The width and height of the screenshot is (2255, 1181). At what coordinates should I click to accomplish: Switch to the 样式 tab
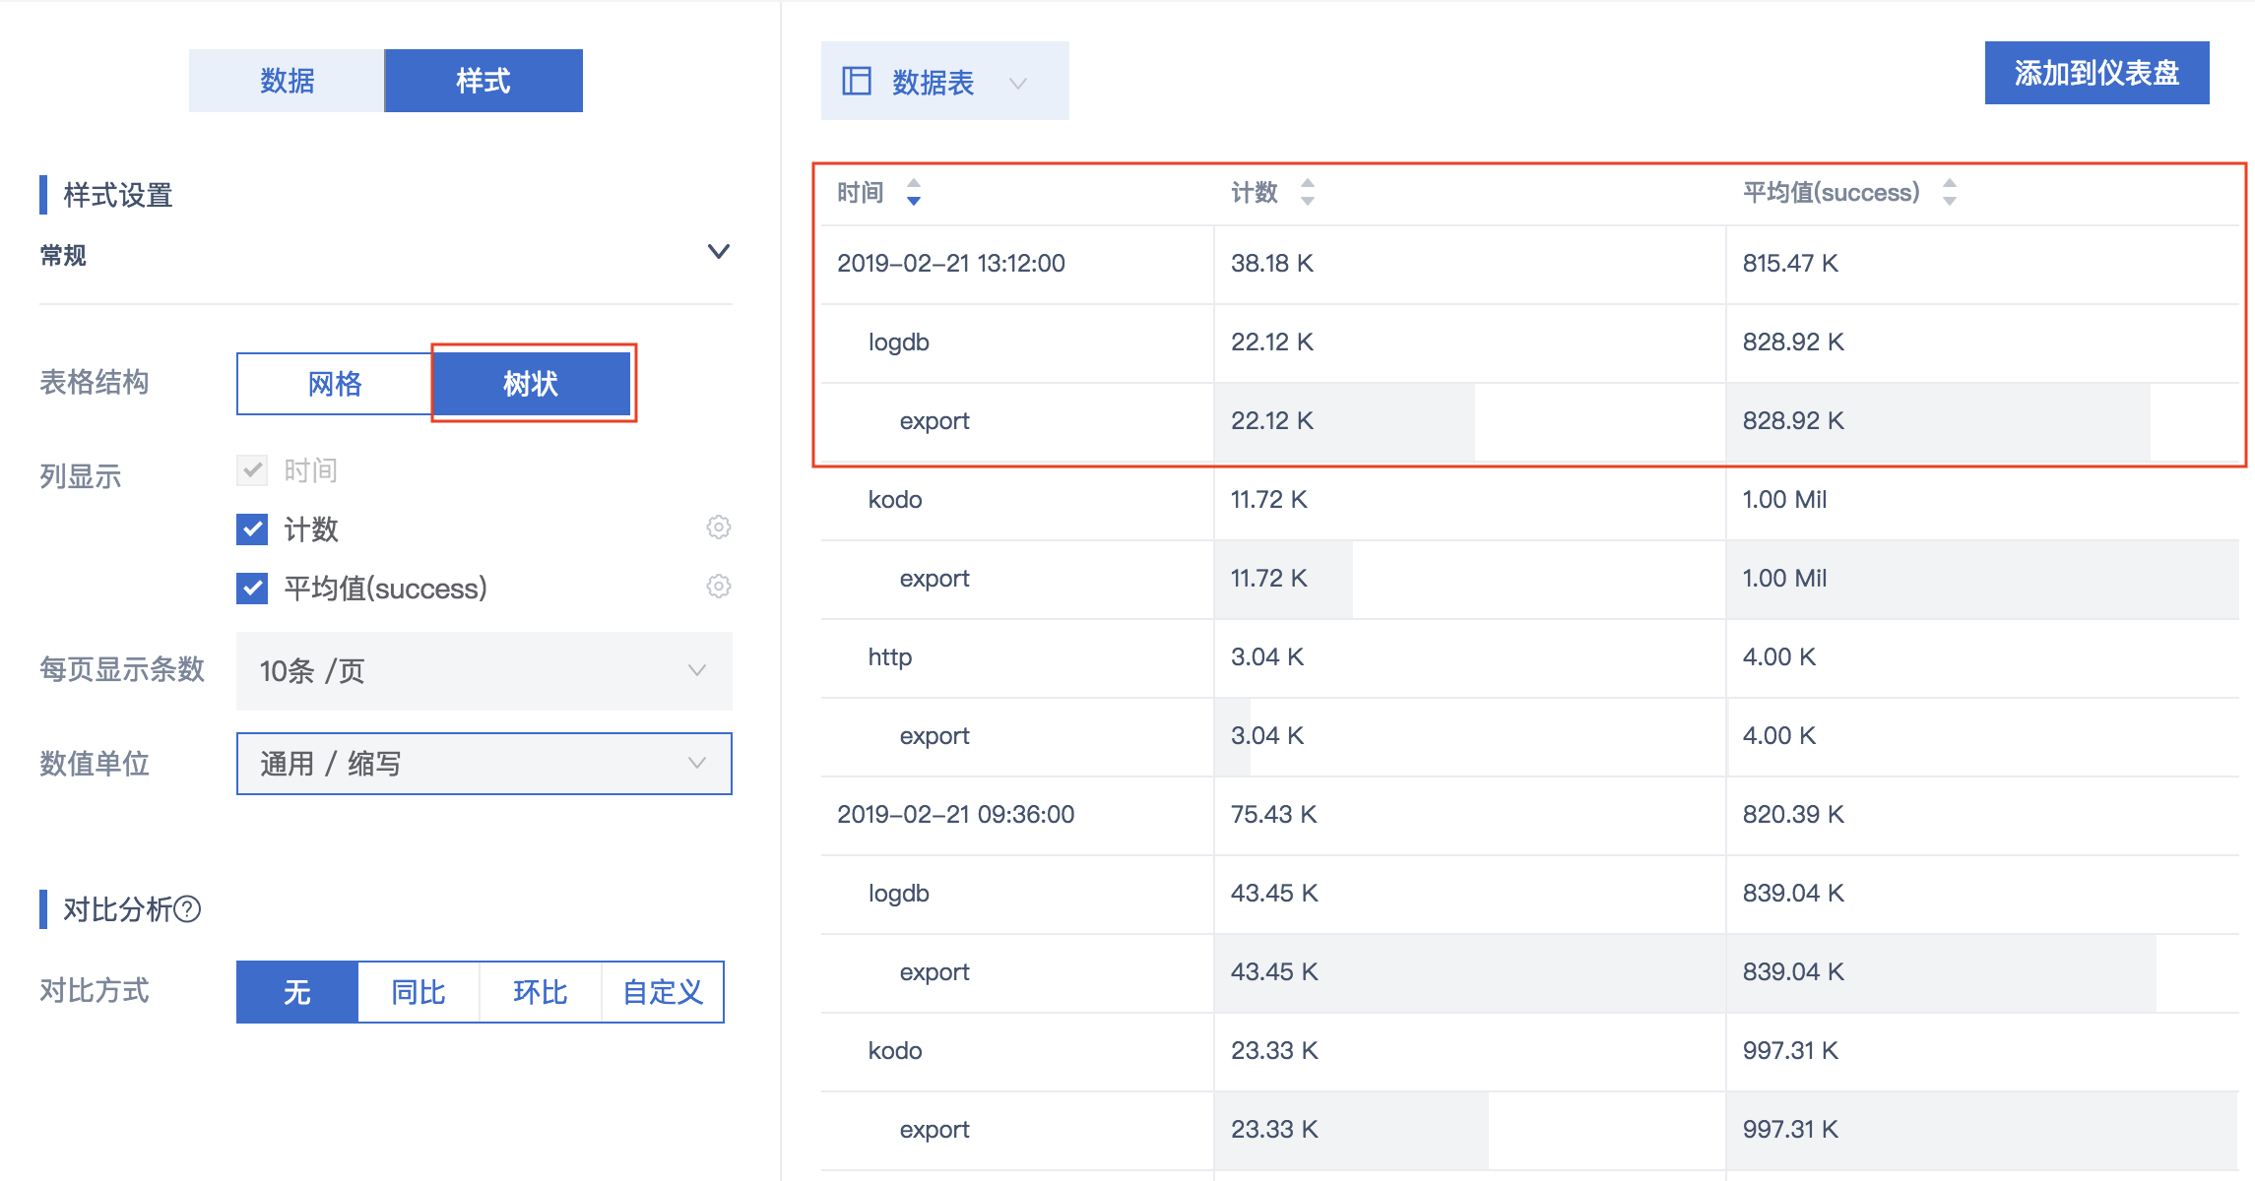click(x=483, y=81)
